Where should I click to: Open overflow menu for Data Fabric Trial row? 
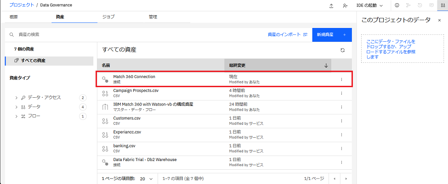pyautogui.click(x=341, y=162)
